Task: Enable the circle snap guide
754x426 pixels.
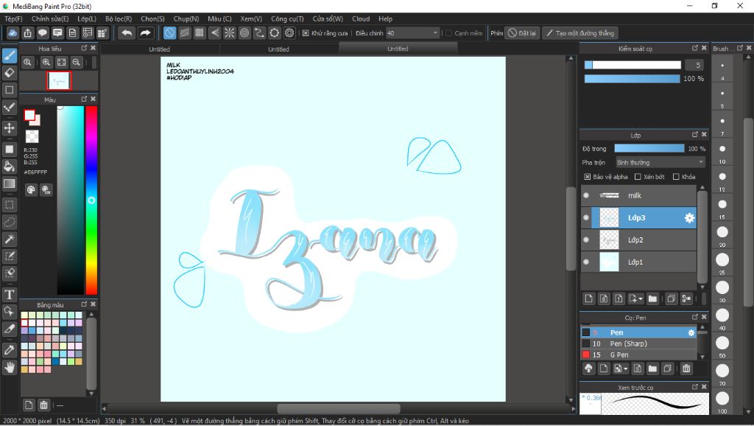Action: (x=244, y=33)
